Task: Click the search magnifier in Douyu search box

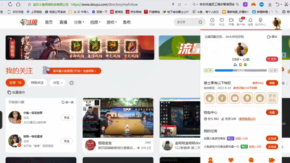Action: pos(200,22)
